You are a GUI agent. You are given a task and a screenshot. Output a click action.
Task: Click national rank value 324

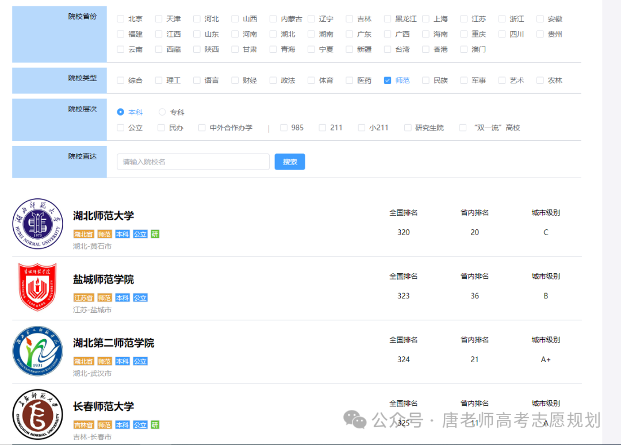pos(404,359)
